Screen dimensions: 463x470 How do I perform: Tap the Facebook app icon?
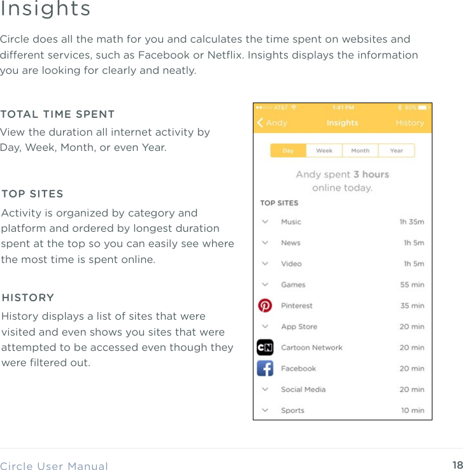click(265, 369)
